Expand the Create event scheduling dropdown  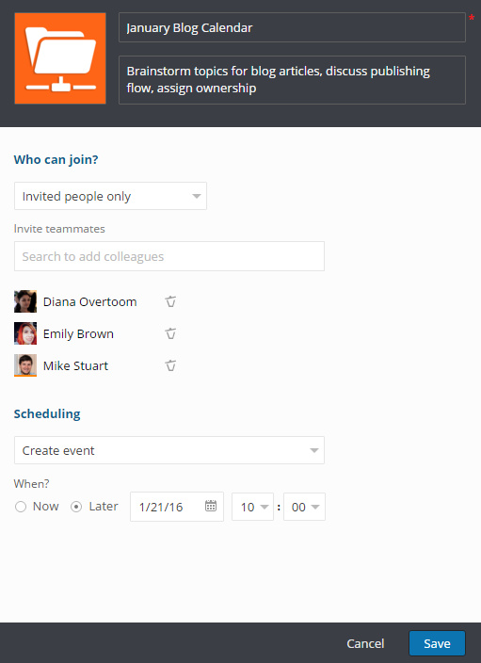[x=169, y=450]
